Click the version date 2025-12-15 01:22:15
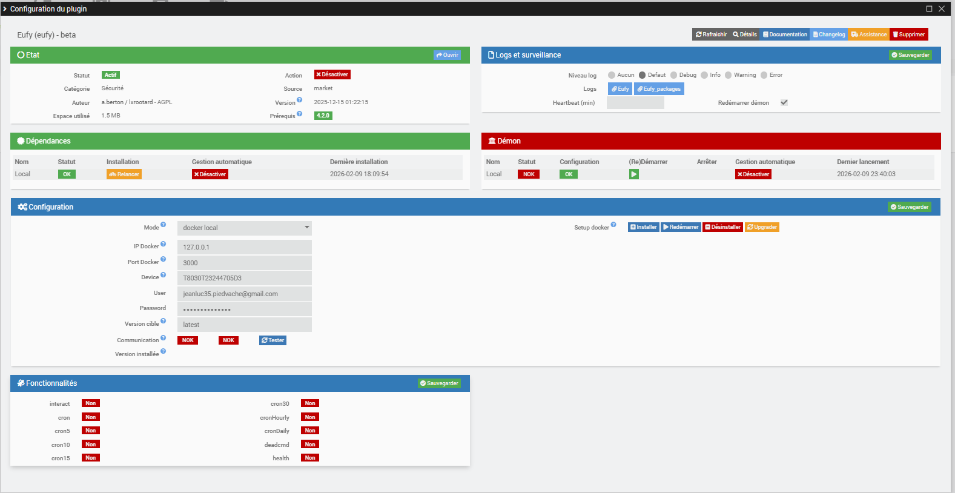This screenshot has height=493, width=955. click(341, 102)
